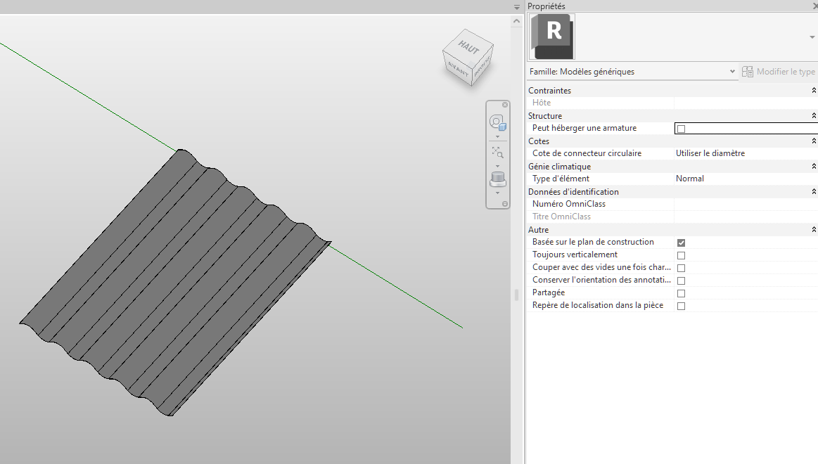Open the "Famille: Modèles génériques" type selector dropdown

[x=732, y=71]
